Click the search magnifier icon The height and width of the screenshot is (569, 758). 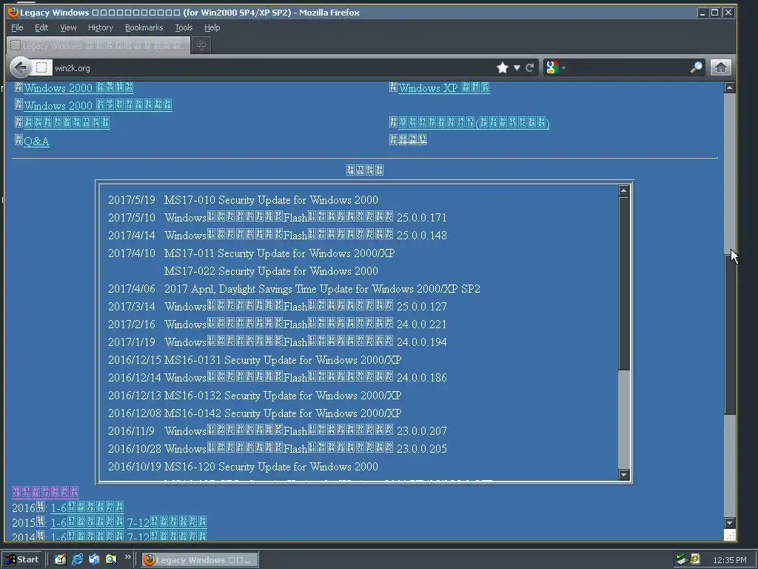click(x=696, y=67)
